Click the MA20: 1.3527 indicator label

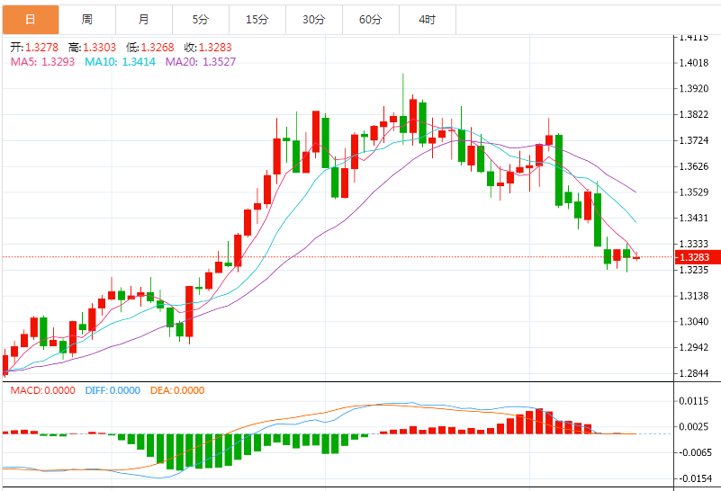(201, 62)
